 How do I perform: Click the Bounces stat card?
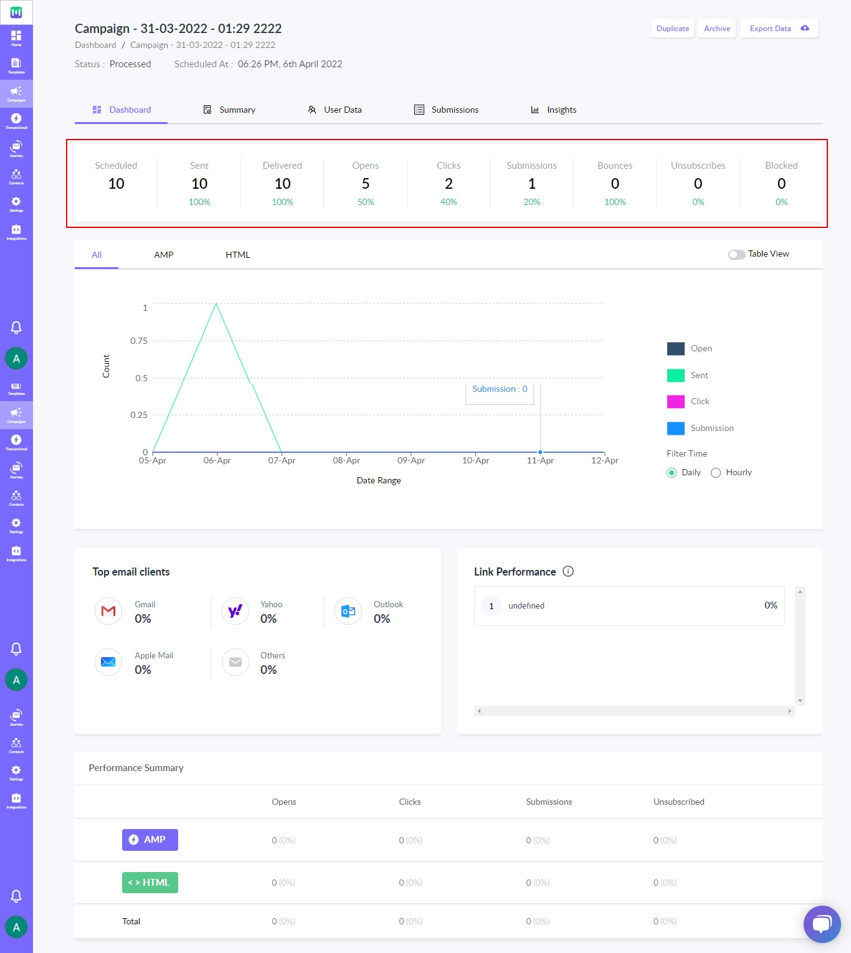[x=615, y=183]
